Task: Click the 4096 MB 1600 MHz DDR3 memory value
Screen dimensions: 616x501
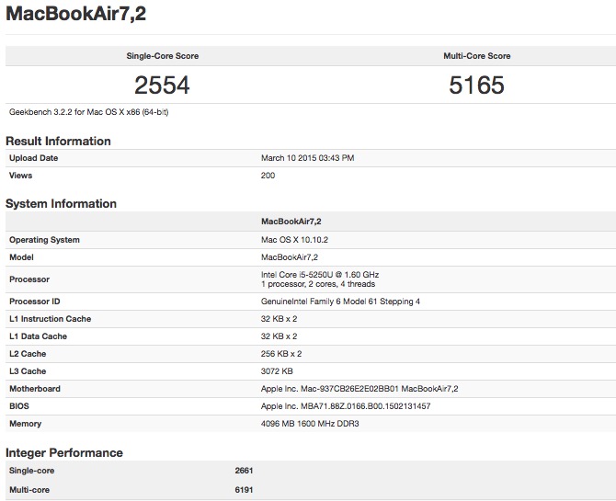Action: tap(311, 424)
